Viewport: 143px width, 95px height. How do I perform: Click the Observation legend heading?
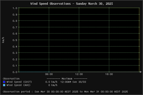[11, 78]
